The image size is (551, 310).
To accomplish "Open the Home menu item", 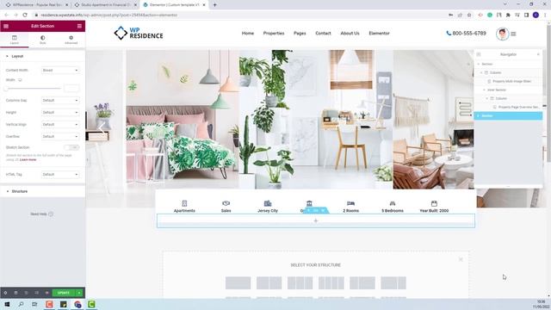I will (248, 33).
